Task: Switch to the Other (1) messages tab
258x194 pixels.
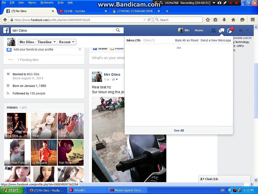Action: pyautogui.click(x=149, y=40)
